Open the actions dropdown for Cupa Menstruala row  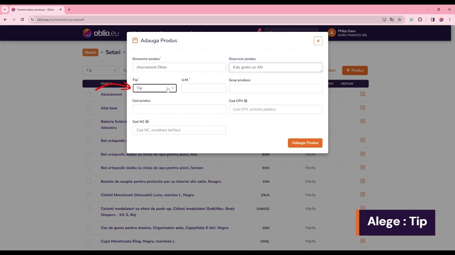[x=363, y=241]
